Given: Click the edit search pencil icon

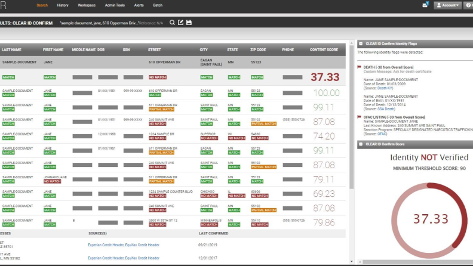Looking at the screenshot, I should click(x=180, y=23).
